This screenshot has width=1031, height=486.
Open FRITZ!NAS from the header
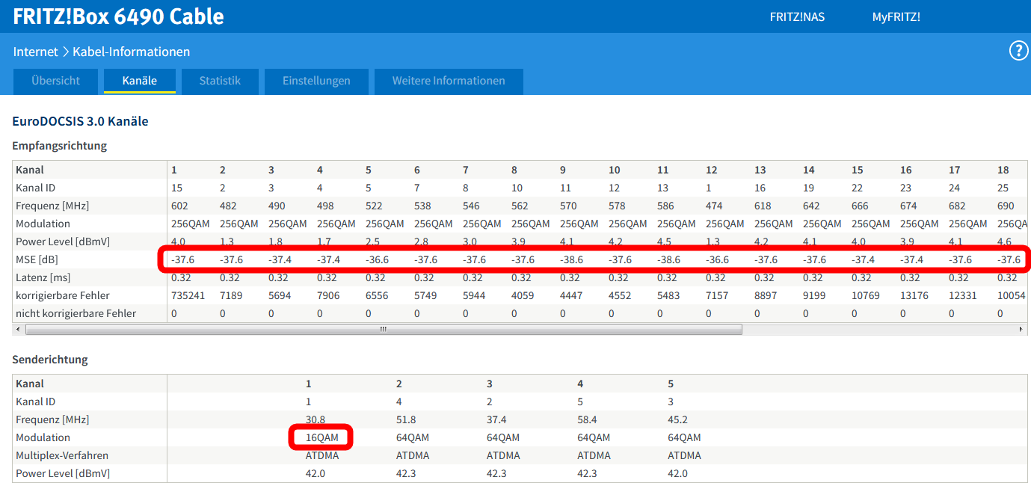(797, 16)
